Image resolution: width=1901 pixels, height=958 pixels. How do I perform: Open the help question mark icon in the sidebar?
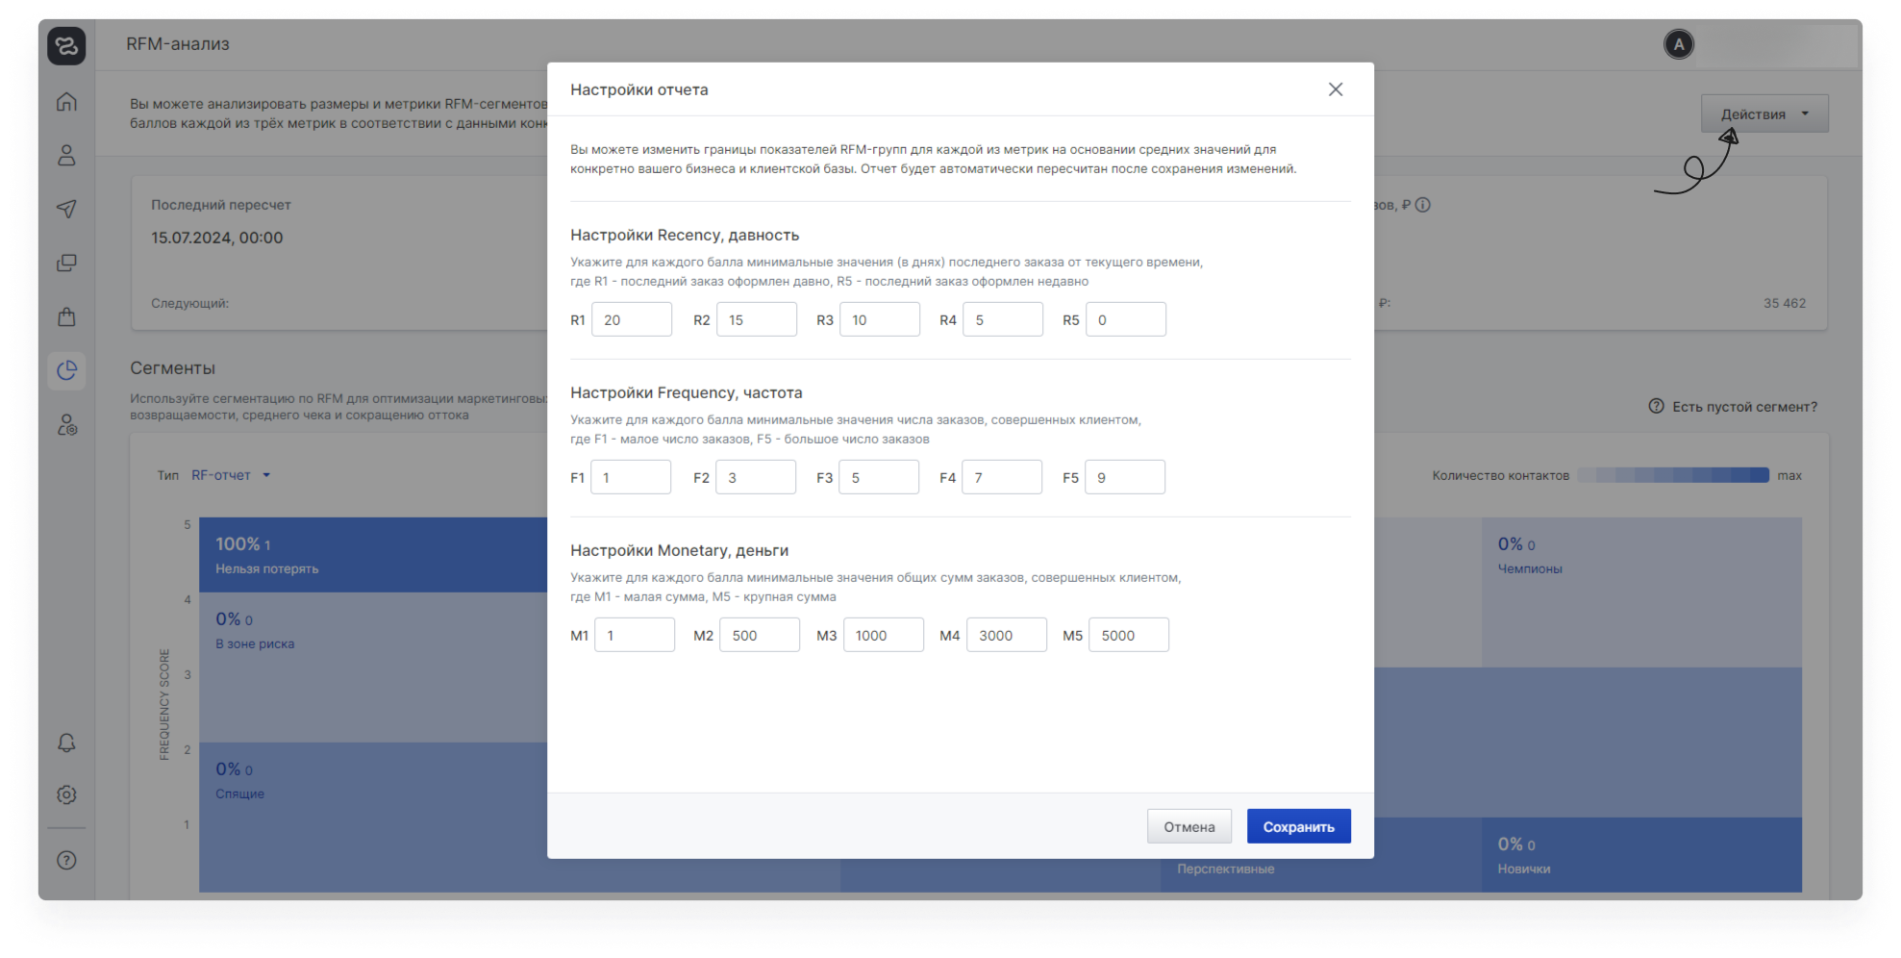tap(66, 860)
